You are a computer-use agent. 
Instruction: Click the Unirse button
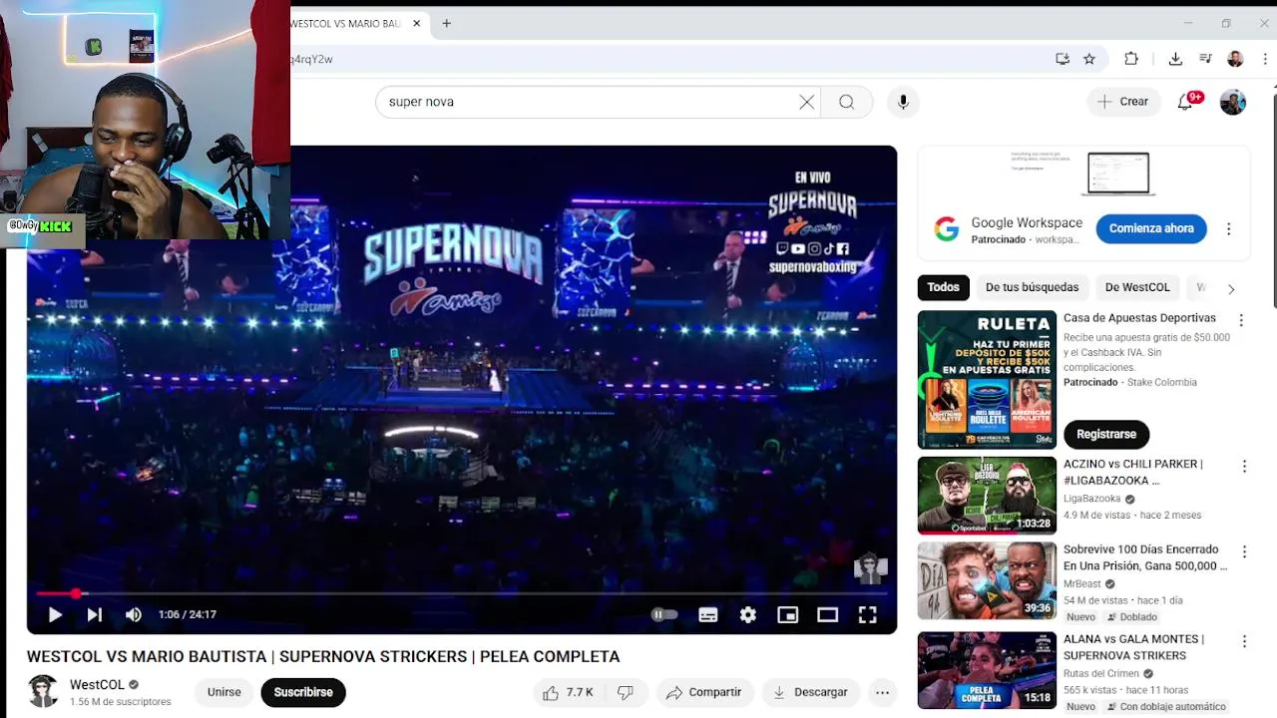pos(224,692)
